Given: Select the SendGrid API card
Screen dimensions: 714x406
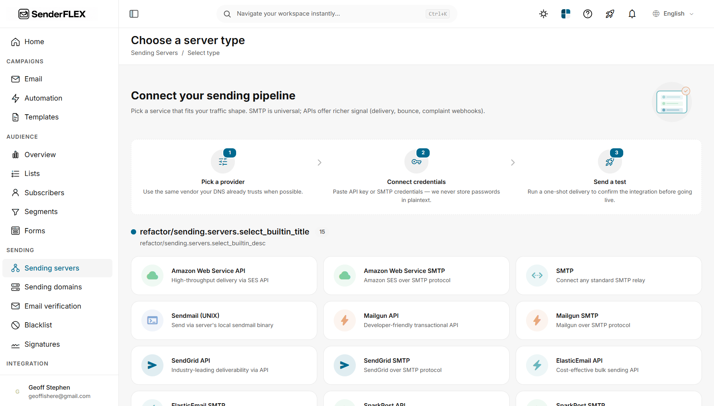Looking at the screenshot, I should (x=224, y=366).
